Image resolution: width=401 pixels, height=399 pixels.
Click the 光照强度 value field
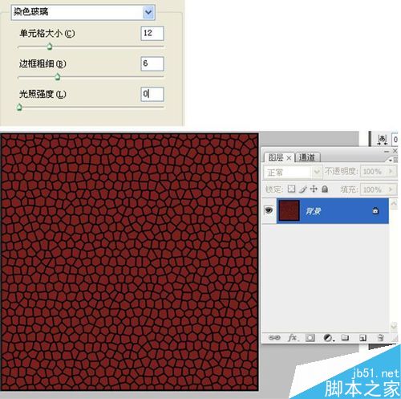coord(152,94)
